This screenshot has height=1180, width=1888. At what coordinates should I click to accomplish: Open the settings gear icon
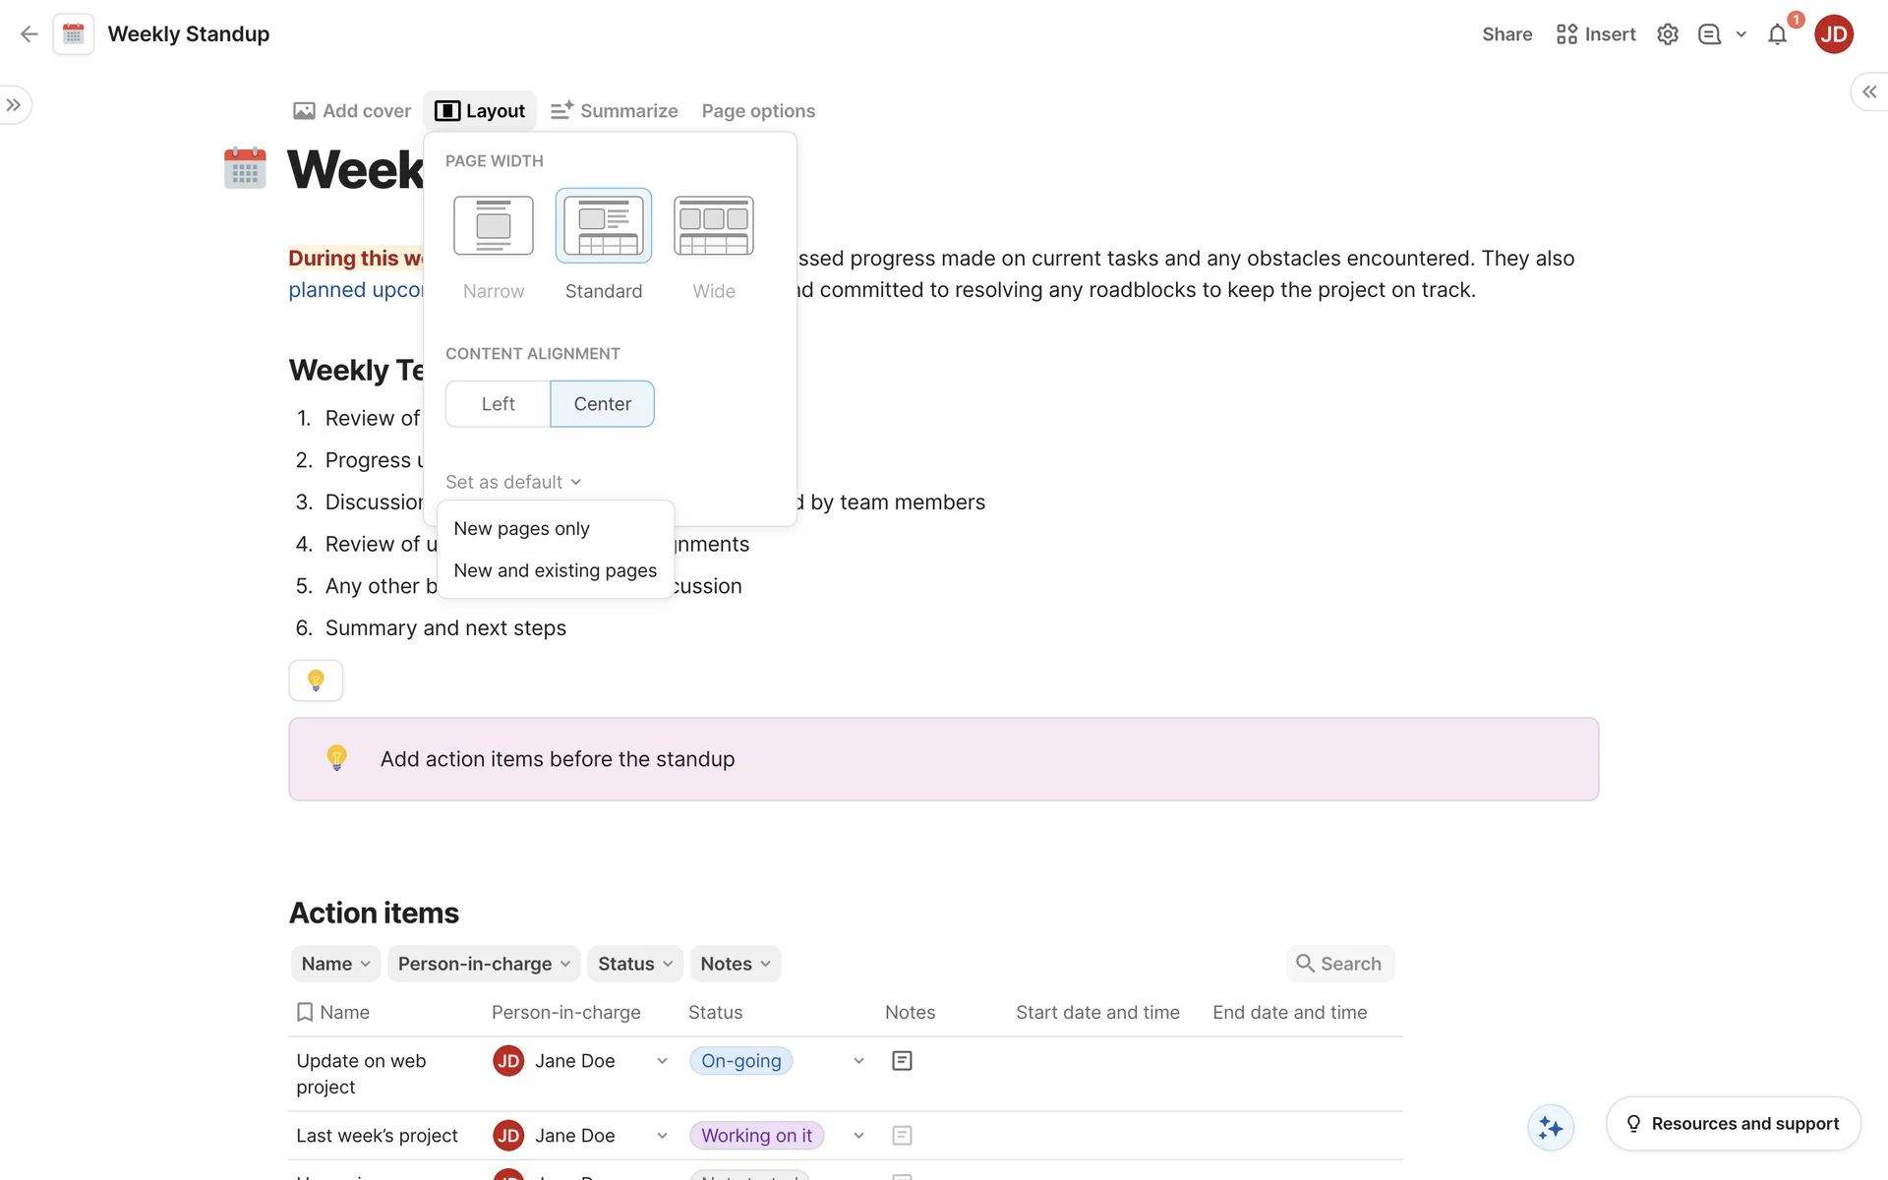(1668, 34)
